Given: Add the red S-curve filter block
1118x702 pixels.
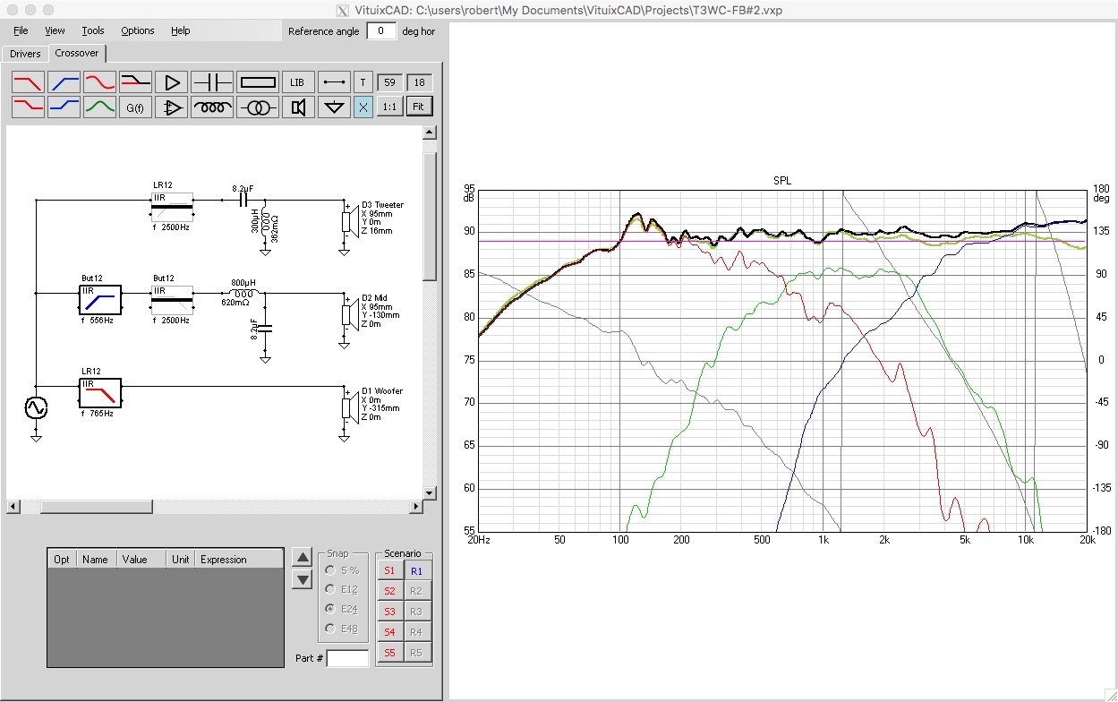Looking at the screenshot, I should [99, 82].
